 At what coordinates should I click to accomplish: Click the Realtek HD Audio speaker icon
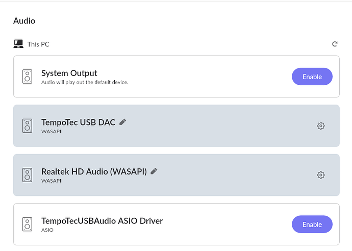(x=27, y=175)
